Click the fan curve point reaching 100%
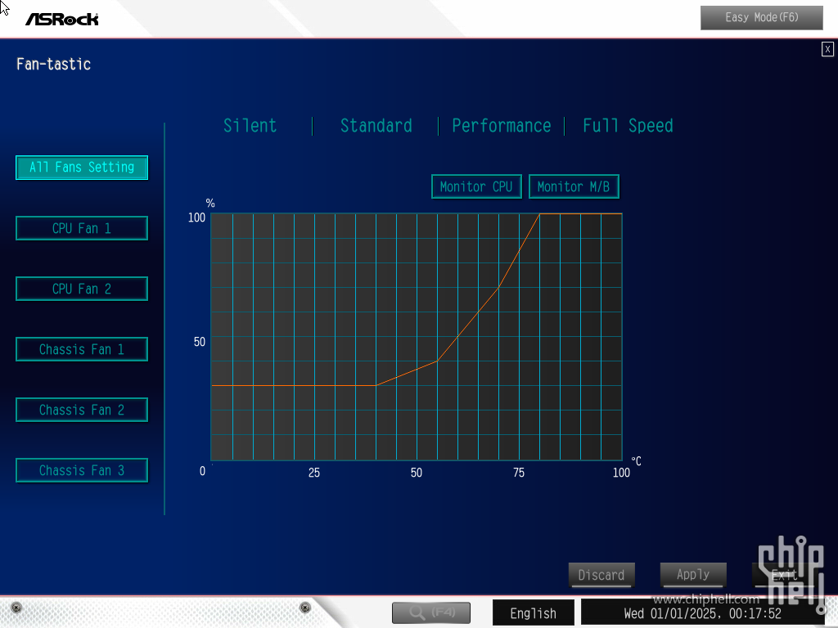838x628 pixels. coord(540,213)
